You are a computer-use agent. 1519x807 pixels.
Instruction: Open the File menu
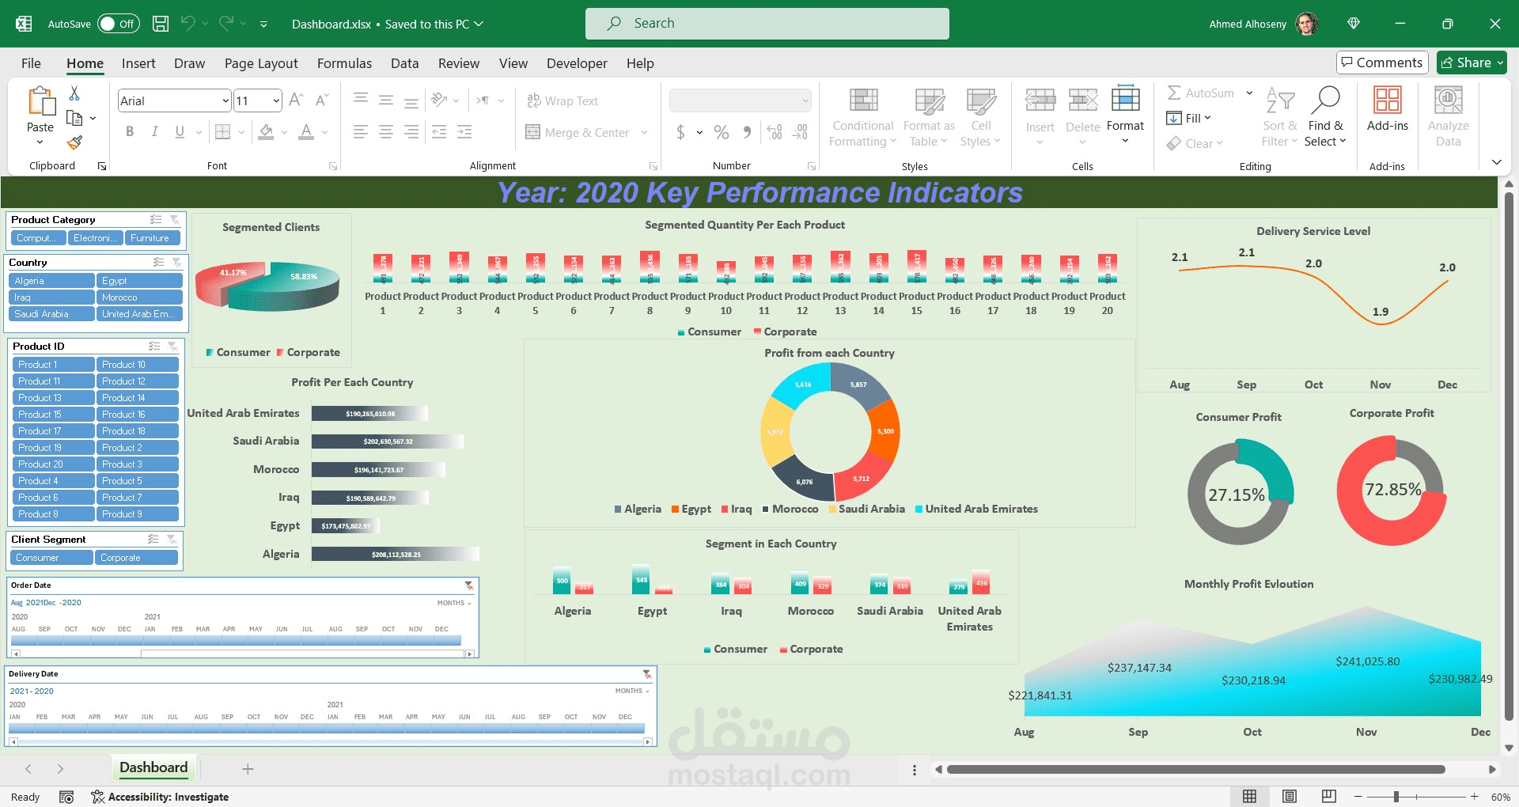pos(32,63)
